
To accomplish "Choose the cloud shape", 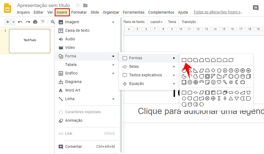I will [x=243, y=82].
